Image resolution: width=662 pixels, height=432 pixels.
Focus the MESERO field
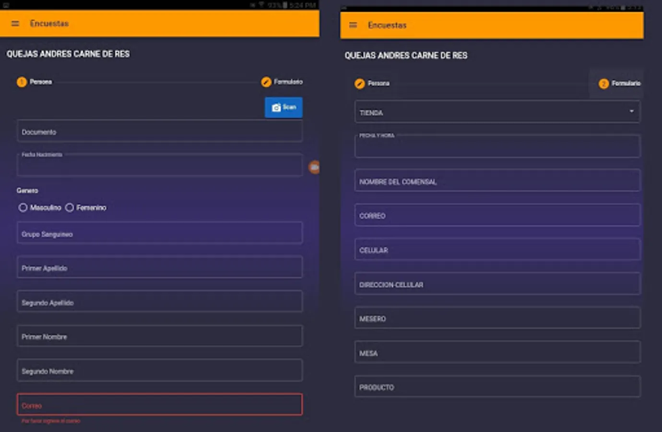point(497,318)
